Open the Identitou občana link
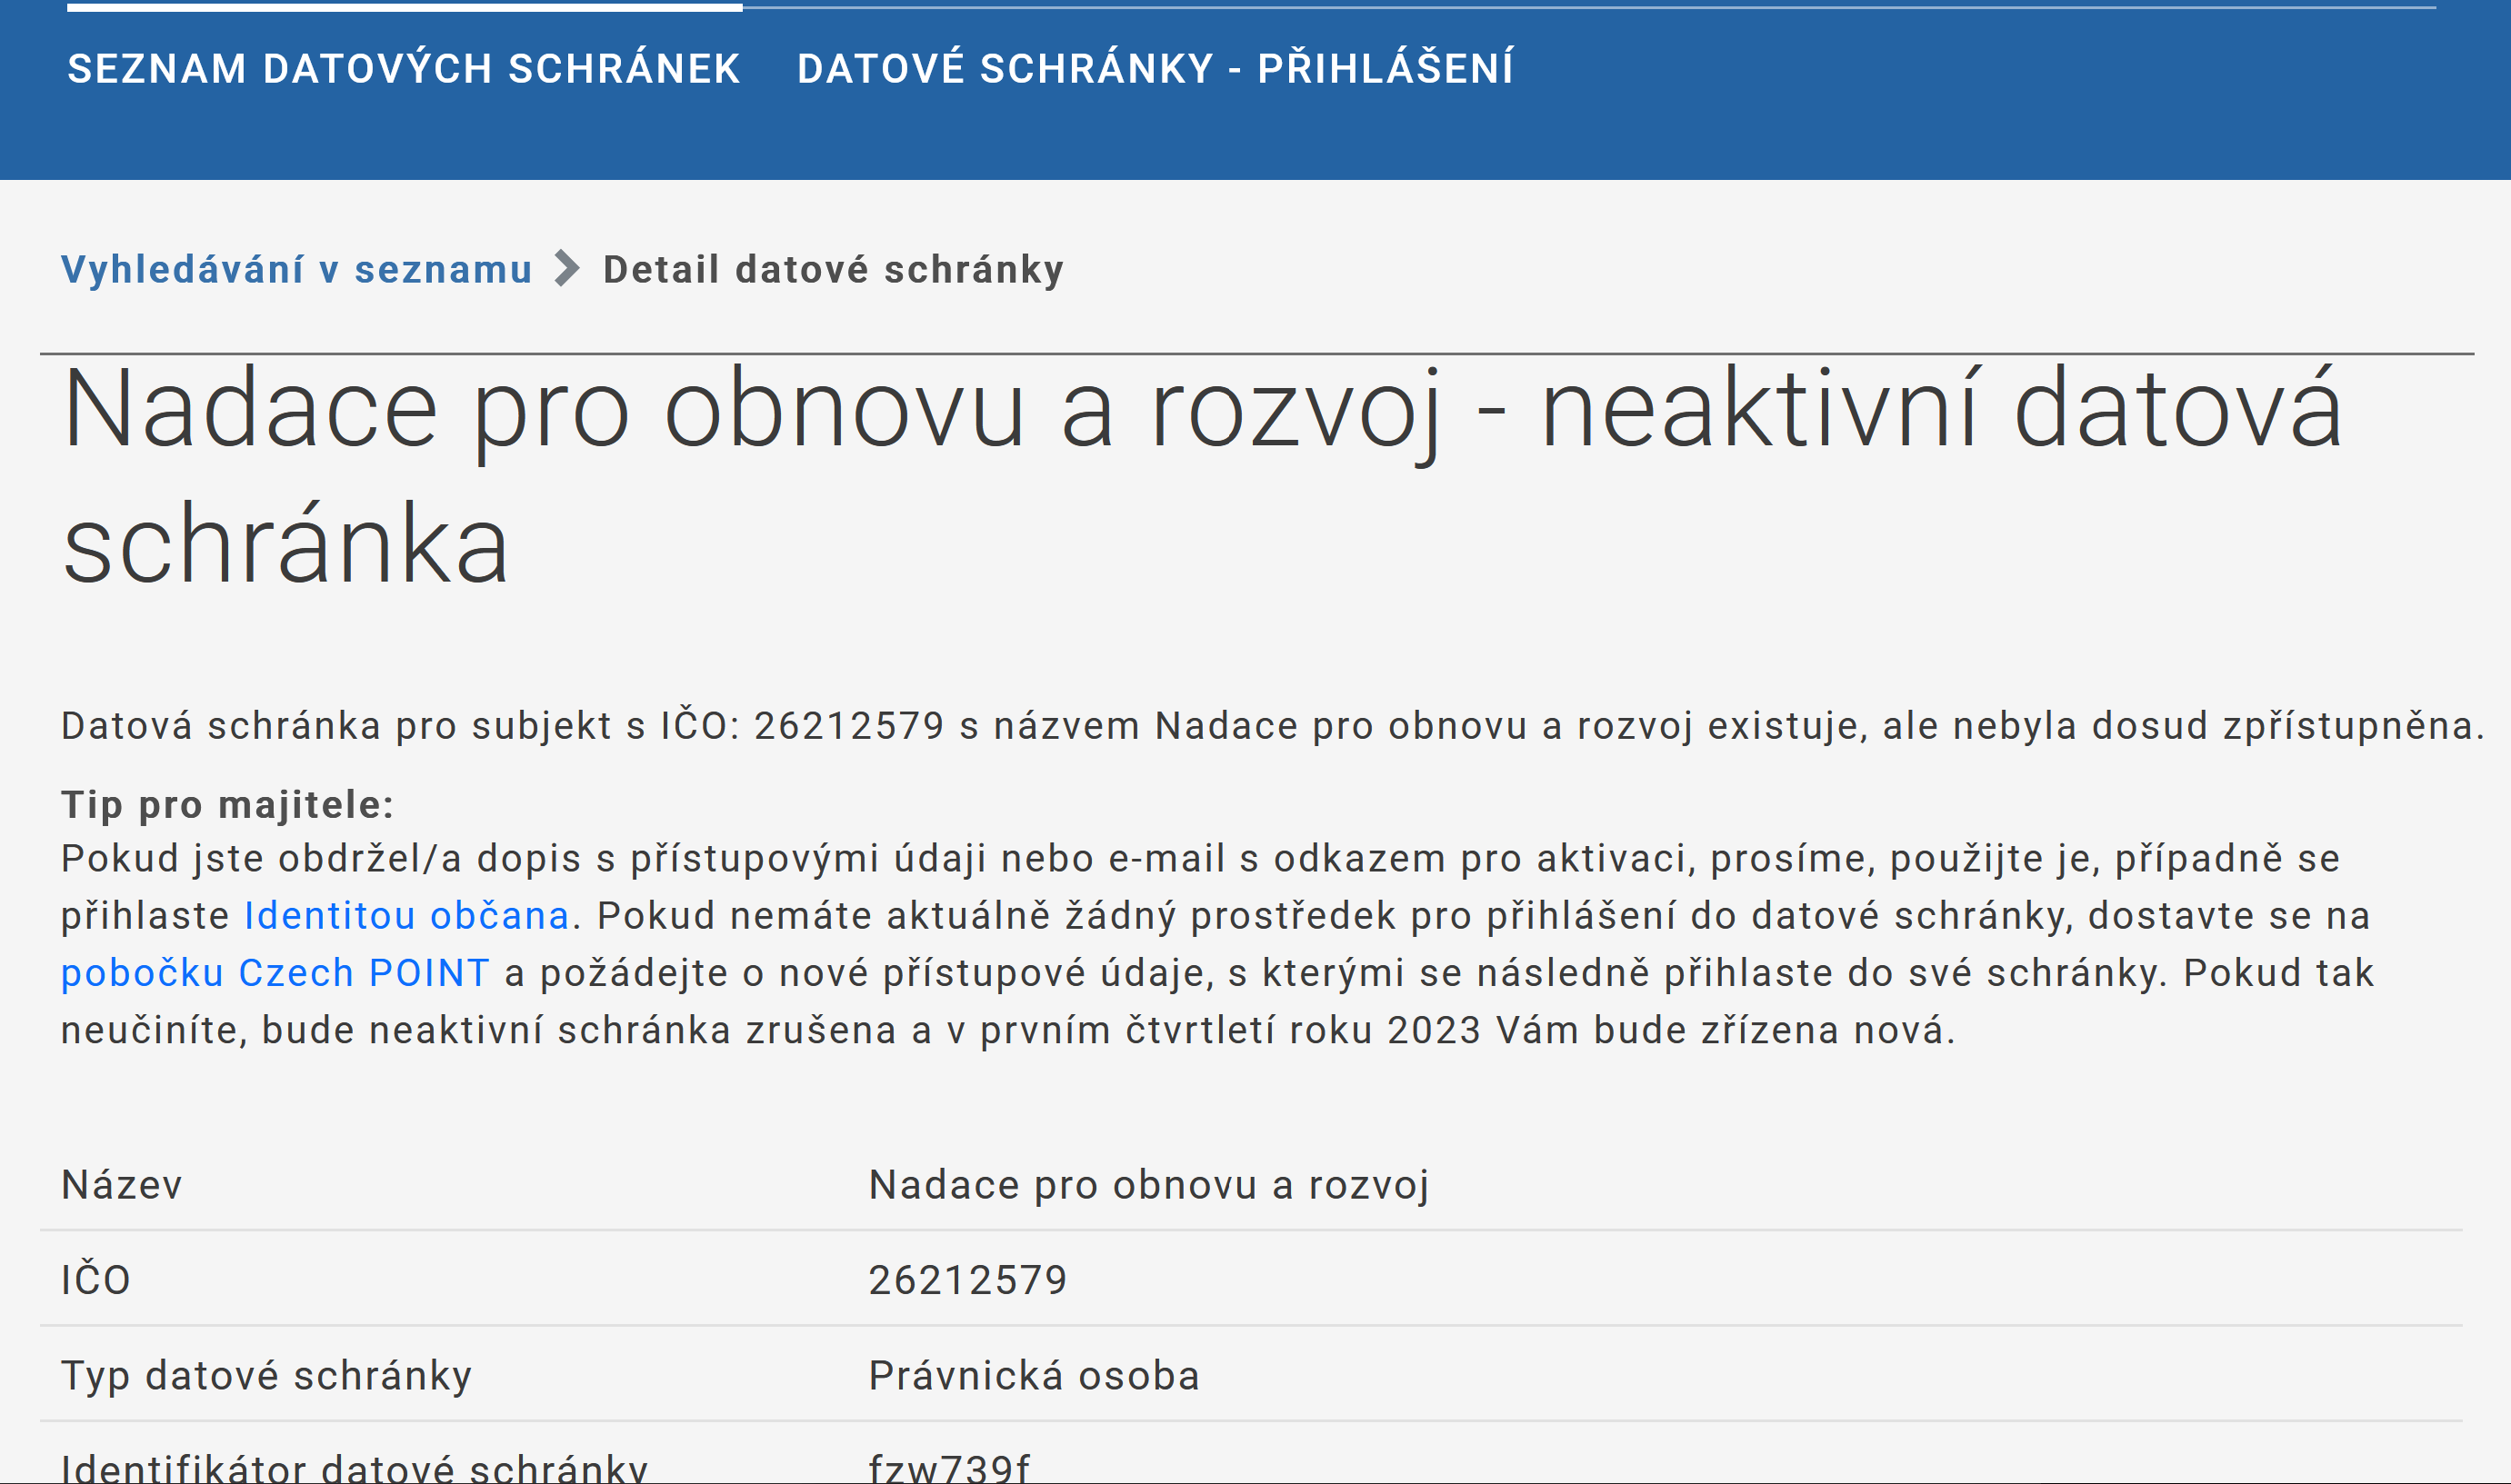The width and height of the screenshot is (2511, 1484). [x=406, y=915]
